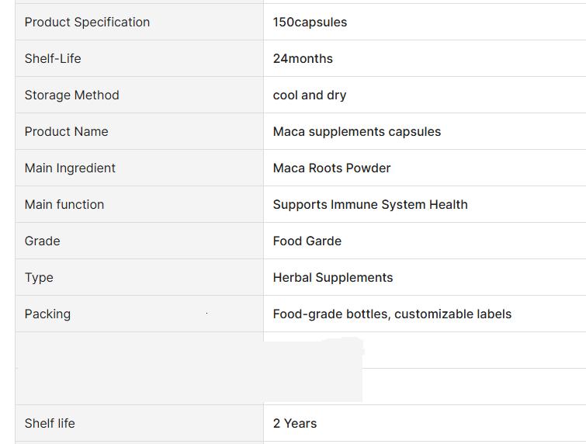Select the Maca Roots Powder value

point(331,168)
